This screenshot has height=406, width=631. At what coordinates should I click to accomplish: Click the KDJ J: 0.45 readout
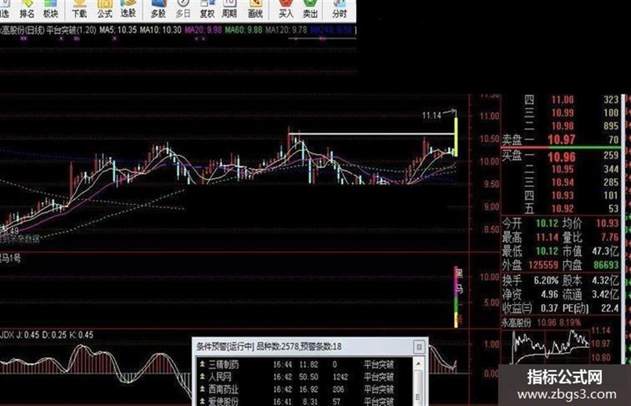point(28,335)
